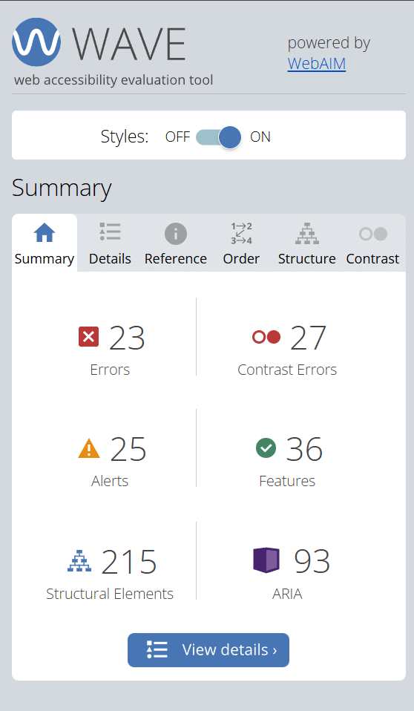Click the View details button
The width and height of the screenshot is (414, 711).
click(208, 650)
